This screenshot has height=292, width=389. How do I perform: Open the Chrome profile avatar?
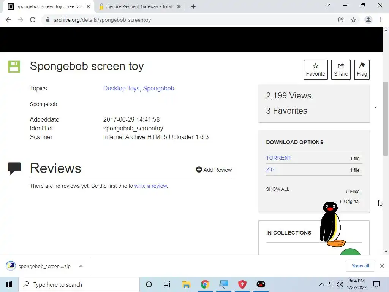pyautogui.click(x=368, y=20)
